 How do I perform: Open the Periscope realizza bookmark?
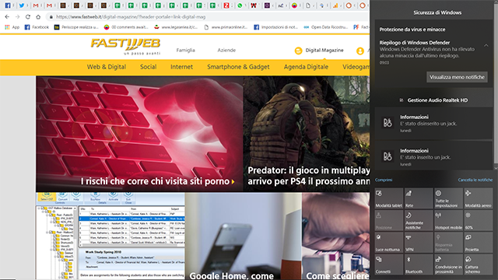76,27
